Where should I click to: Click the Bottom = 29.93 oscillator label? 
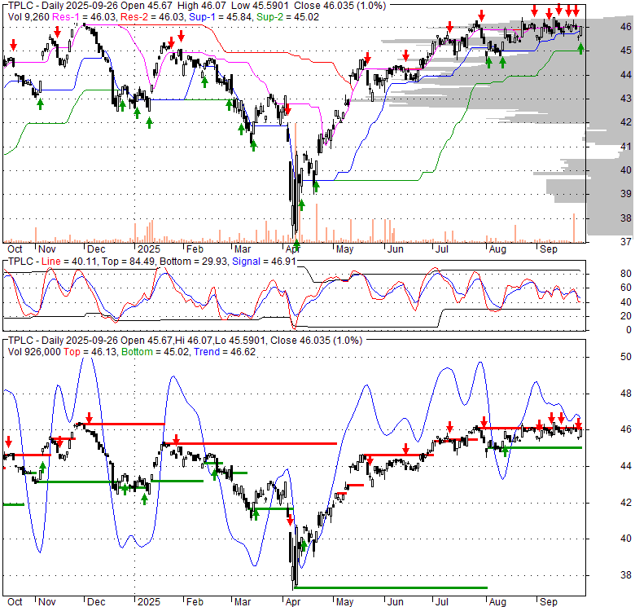tap(194, 262)
